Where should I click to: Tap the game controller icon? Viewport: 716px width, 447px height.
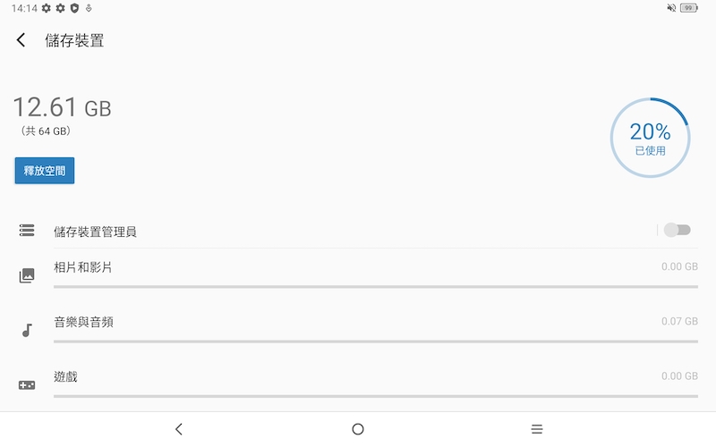[x=27, y=385]
